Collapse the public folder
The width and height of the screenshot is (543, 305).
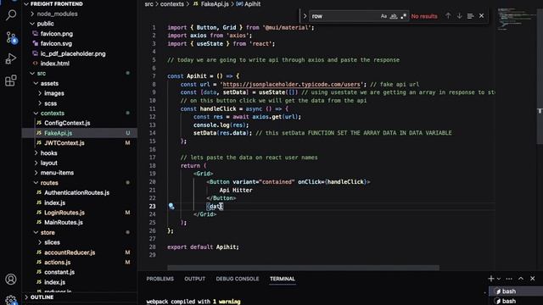point(32,24)
